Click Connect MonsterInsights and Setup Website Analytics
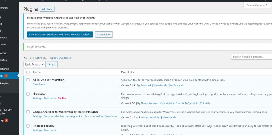This screenshot has width=272, height=135. (60, 34)
